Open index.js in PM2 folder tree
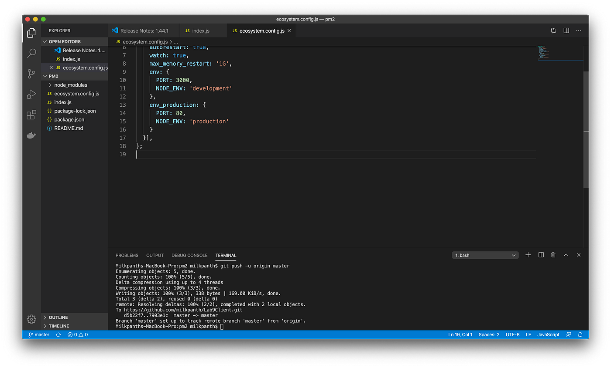The image size is (611, 368). point(75,102)
